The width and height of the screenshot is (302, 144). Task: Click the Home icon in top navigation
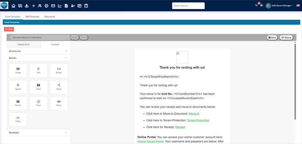13,6
